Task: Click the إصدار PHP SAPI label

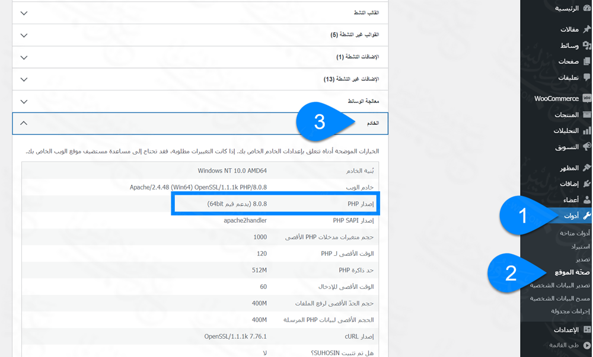Action: pyautogui.click(x=353, y=220)
